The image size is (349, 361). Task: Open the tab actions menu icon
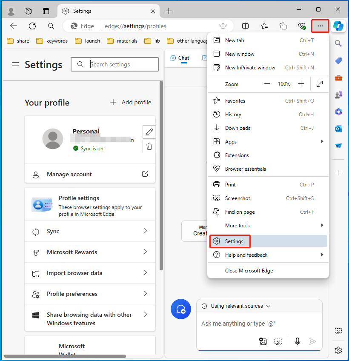click(46, 11)
